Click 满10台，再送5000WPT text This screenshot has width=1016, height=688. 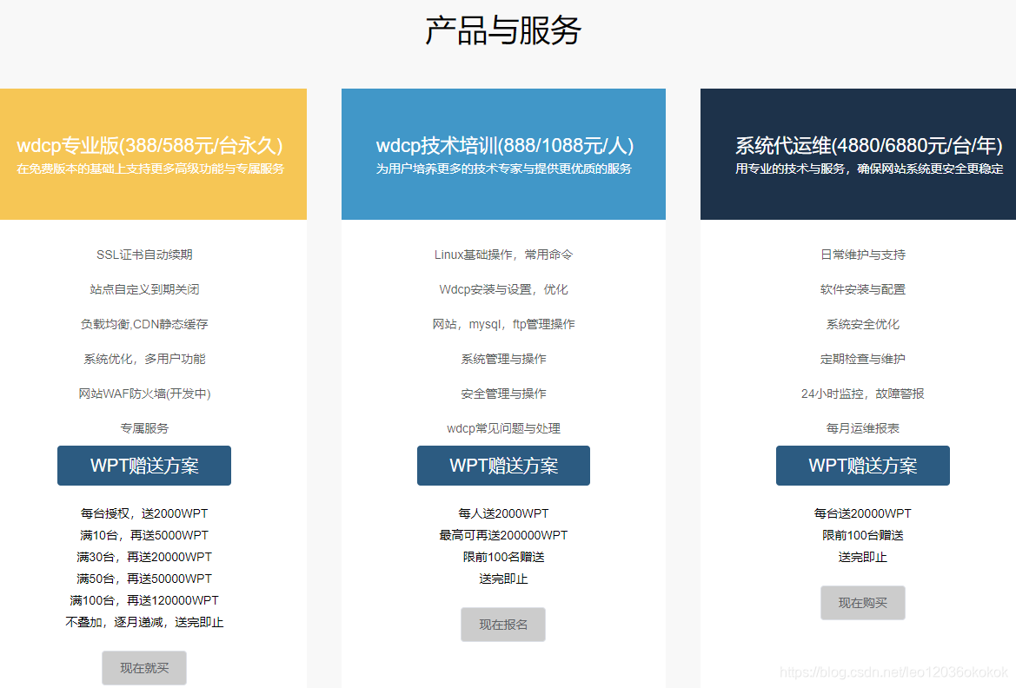pos(144,535)
